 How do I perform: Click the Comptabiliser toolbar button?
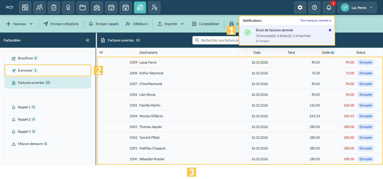coord(206,24)
